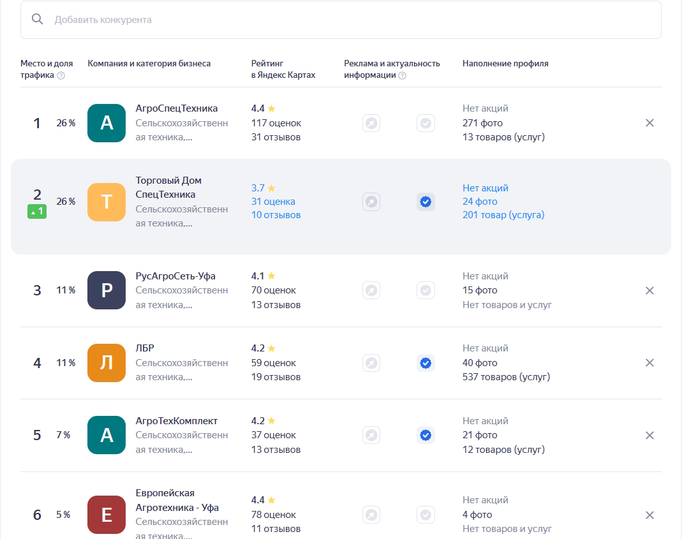Click '117 оценок' in АгроСпецТехника row
682x539 pixels.
tap(276, 123)
